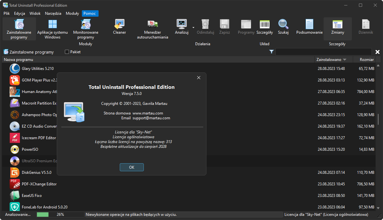This screenshot has height=220, width=383.
Task: Select GOM Player Plus icon
Action: [x=15, y=80]
